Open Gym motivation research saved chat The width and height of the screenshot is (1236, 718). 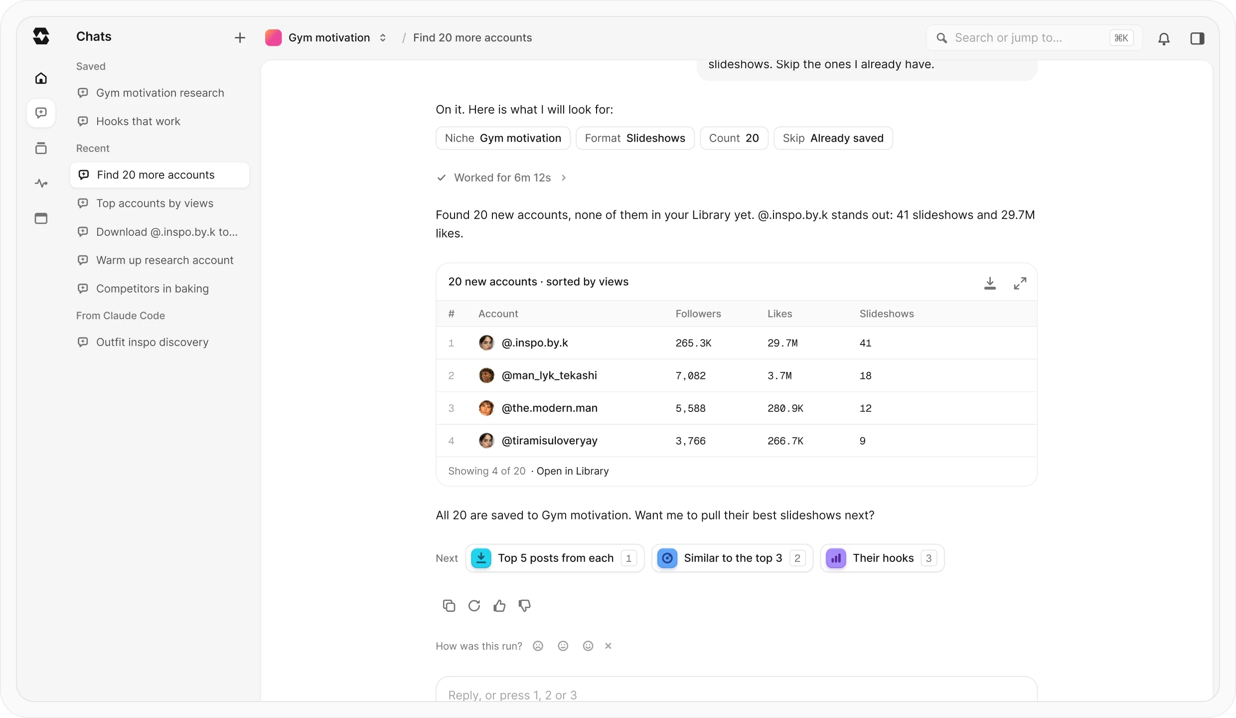[x=159, y=93]
